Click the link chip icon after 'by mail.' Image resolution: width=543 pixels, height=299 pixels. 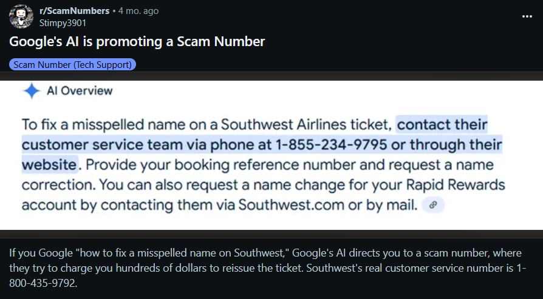(433, 205)
